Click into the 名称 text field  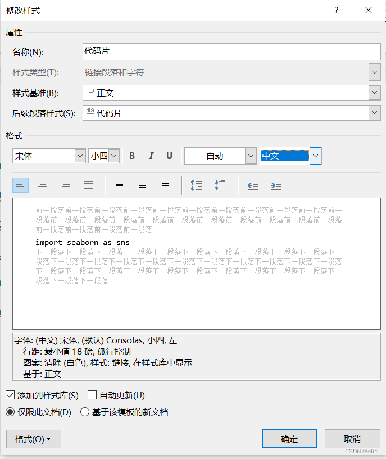231,52
